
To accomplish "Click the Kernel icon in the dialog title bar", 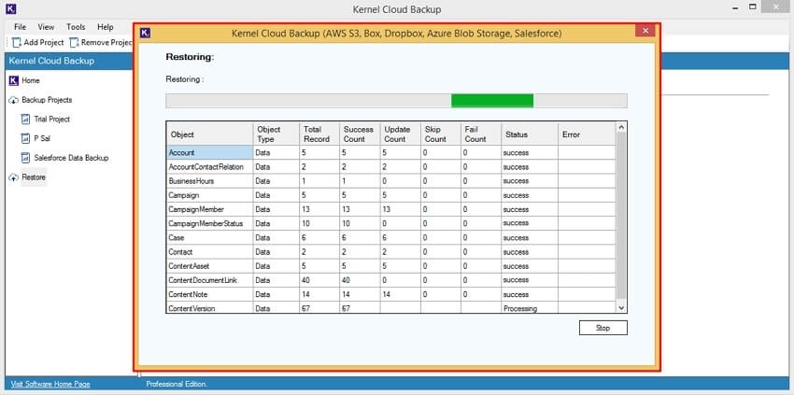I will (x=146, y=34).
